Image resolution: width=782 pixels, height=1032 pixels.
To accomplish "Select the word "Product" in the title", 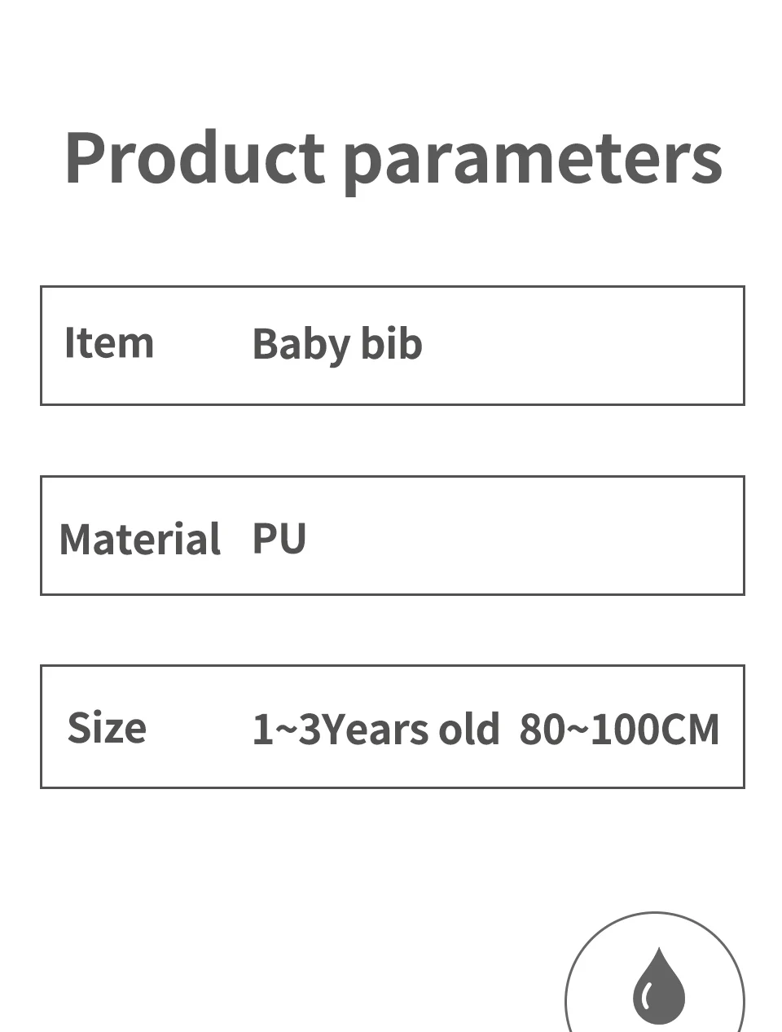I will point(195,157).
